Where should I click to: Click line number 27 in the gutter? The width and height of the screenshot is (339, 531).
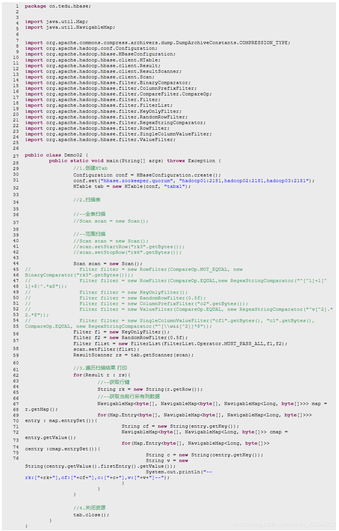(x=15, y=156)
